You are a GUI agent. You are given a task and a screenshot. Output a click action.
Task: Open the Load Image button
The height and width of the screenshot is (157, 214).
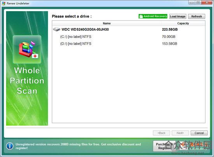tap(178, 16)
